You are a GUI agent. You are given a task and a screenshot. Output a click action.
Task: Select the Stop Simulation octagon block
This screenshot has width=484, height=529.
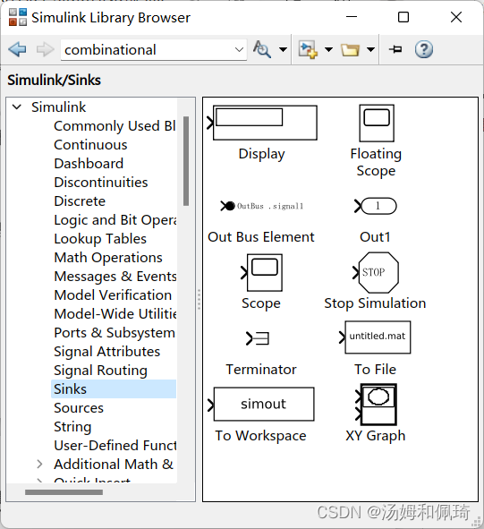(376, 272)
